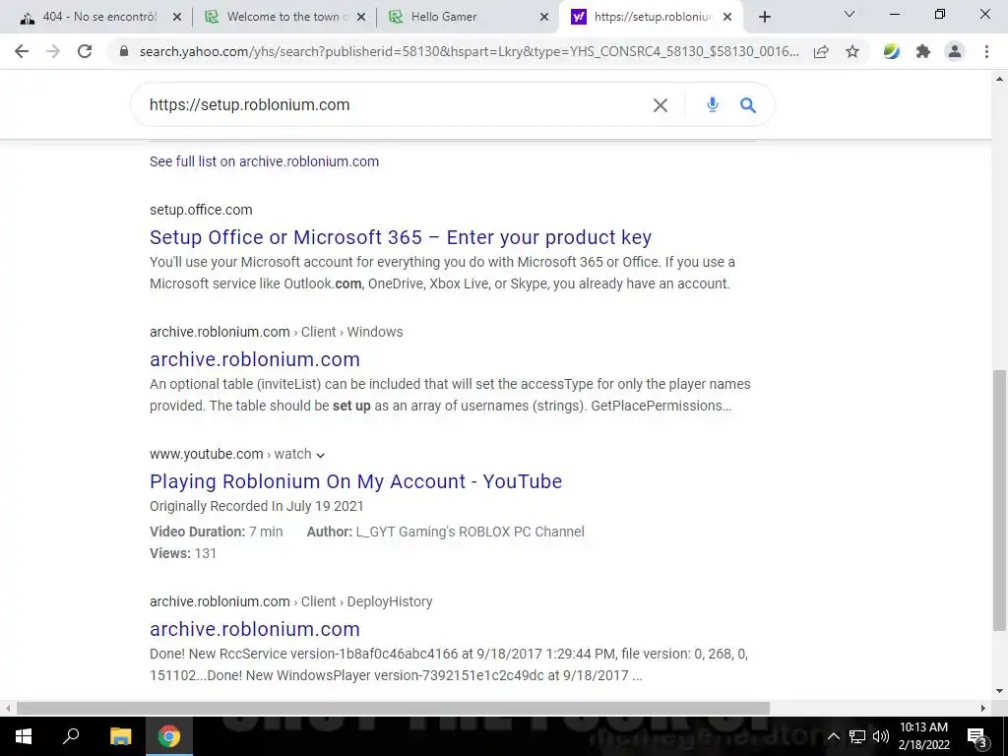Screen dimensions: 1008x756
Task: View site security lock info
Action: 124,51
